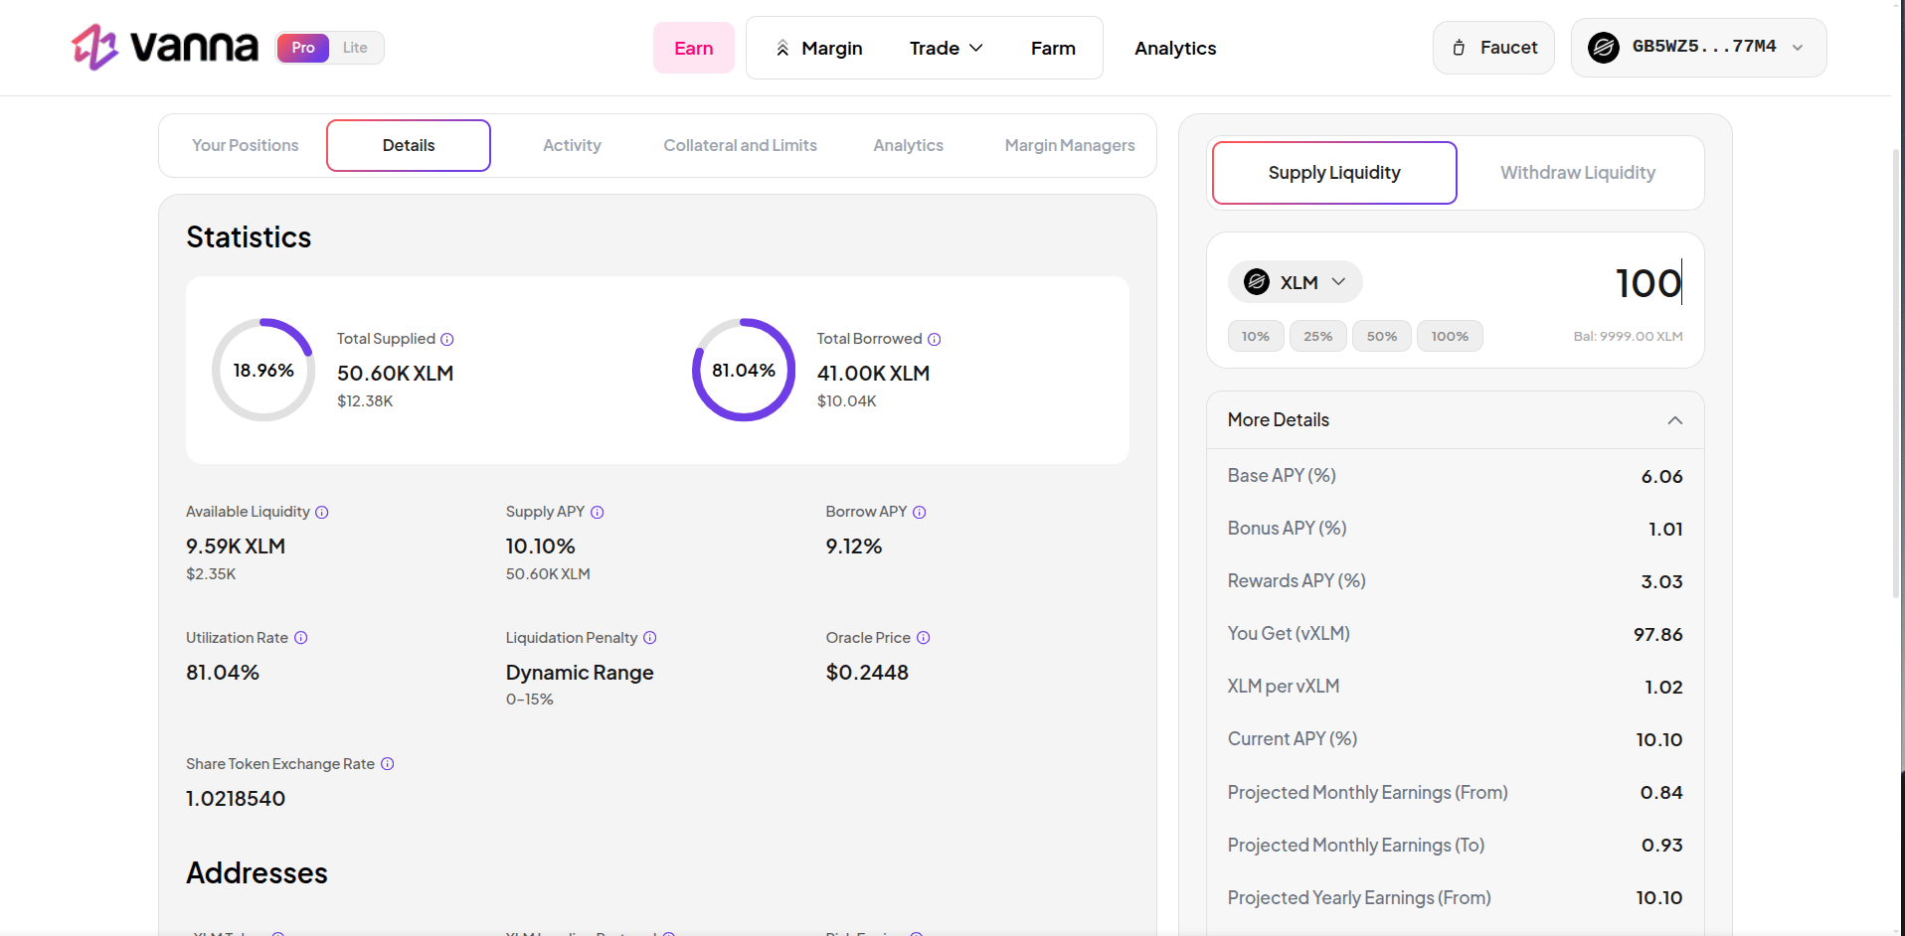1905x936 pixels.
Task: Select Supply Liquidity mode
Action: tap(1334, 173)
